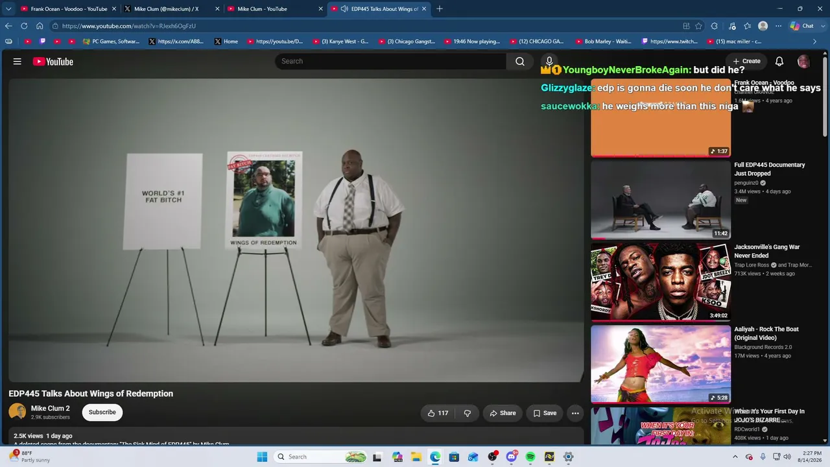Open Mike Clum 2 channel avatar
This screenshot has width=830, height=467.
coord(18,412)
